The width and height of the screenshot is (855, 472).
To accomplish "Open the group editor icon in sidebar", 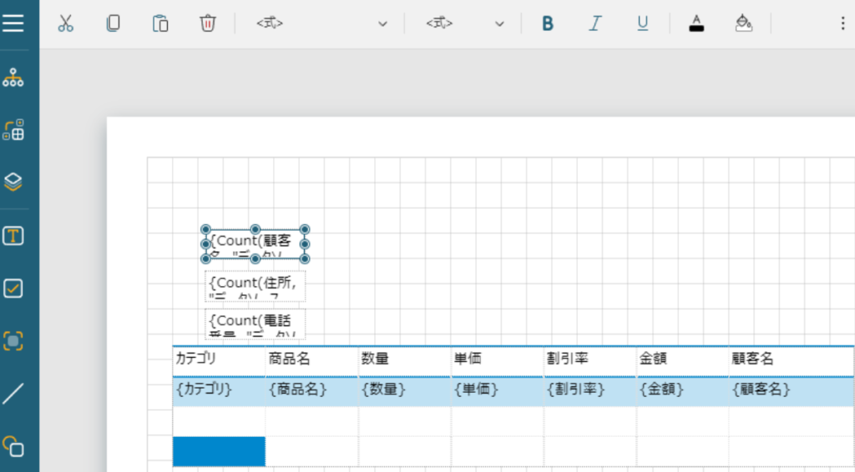I will coord(13,130).
